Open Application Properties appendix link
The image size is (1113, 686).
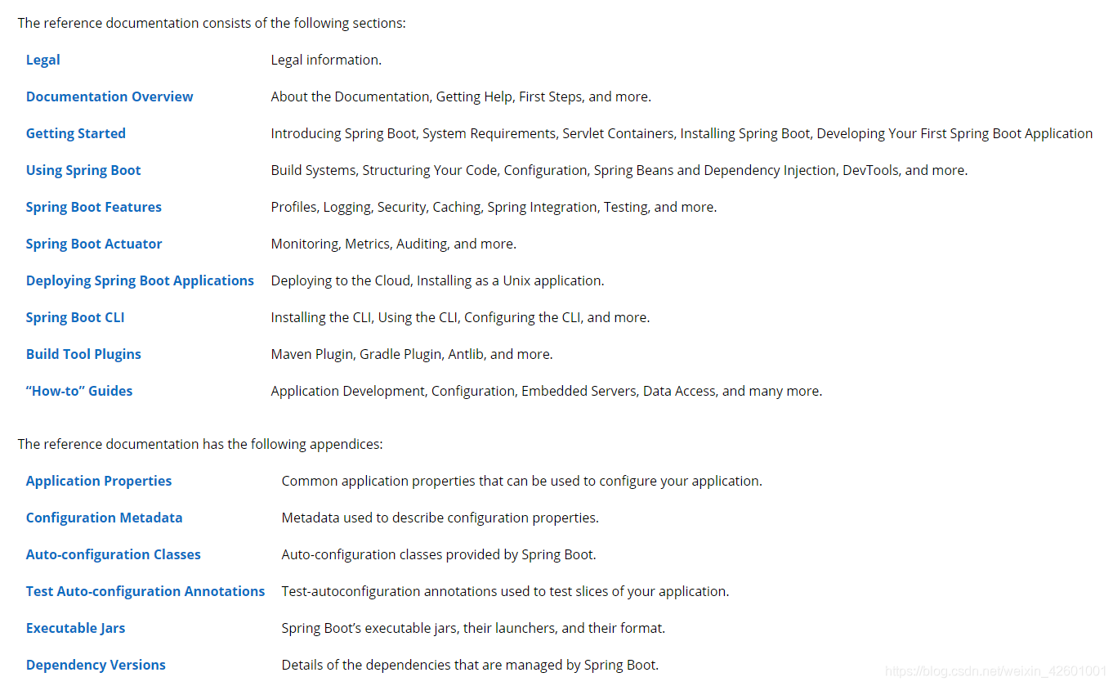click(x=99, y=481)
